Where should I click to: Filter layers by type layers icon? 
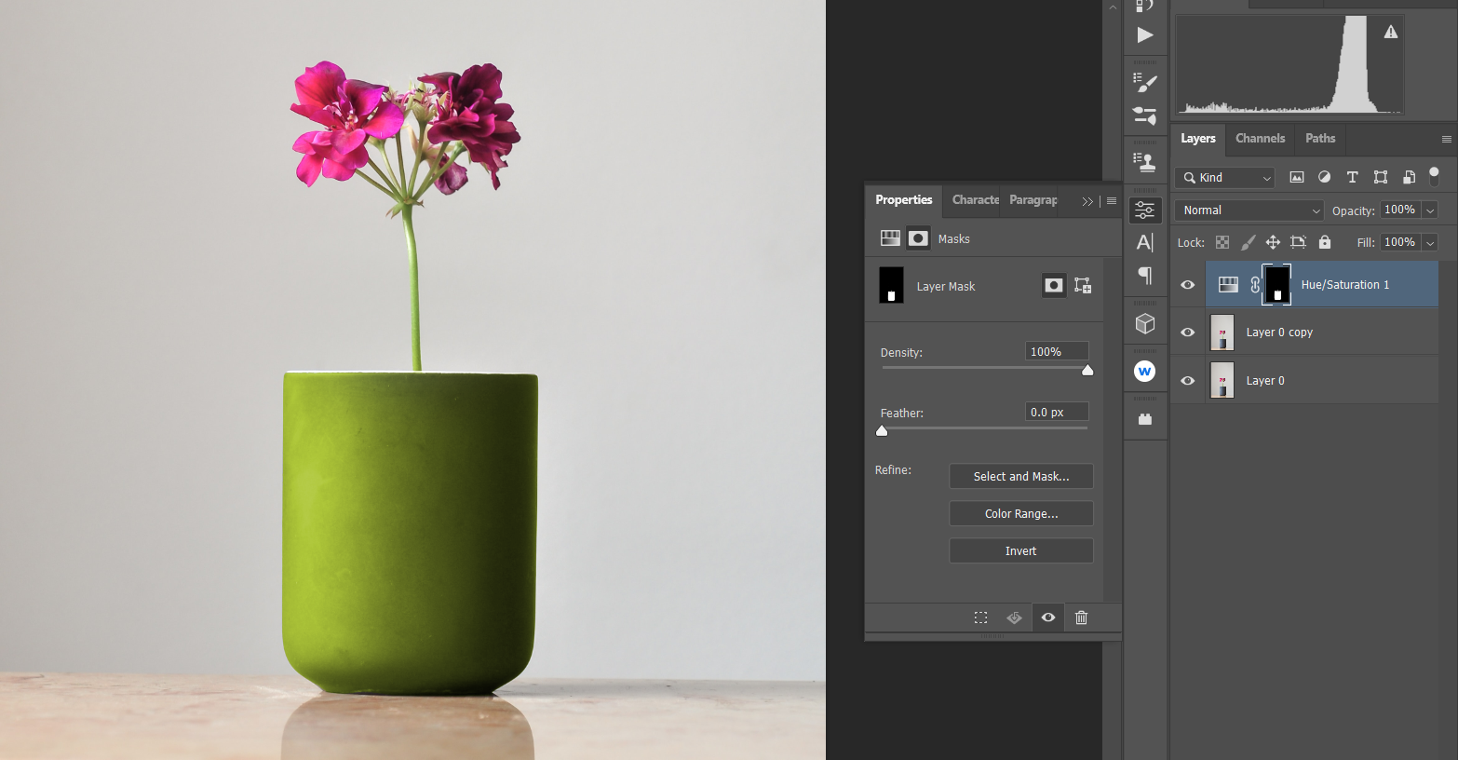pyautogui.click(x=1353, y=177)
